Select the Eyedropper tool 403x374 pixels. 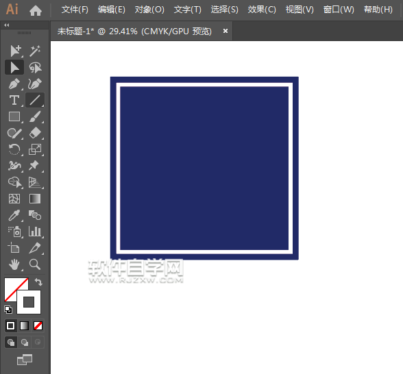click(x=14, y=215)
